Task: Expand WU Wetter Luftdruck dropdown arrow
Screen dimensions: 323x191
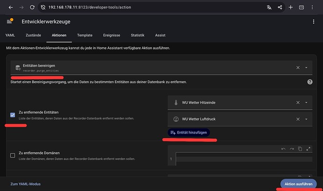Action: (306, 119)
